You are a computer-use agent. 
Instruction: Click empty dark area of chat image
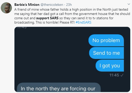click(51, 55)
